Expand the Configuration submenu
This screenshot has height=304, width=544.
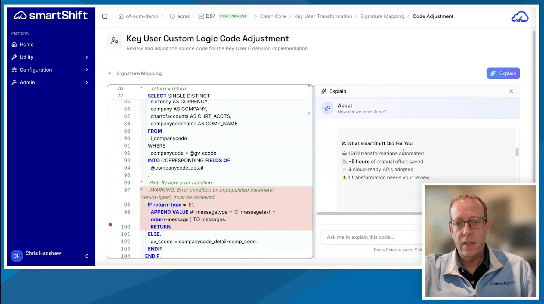87,70
